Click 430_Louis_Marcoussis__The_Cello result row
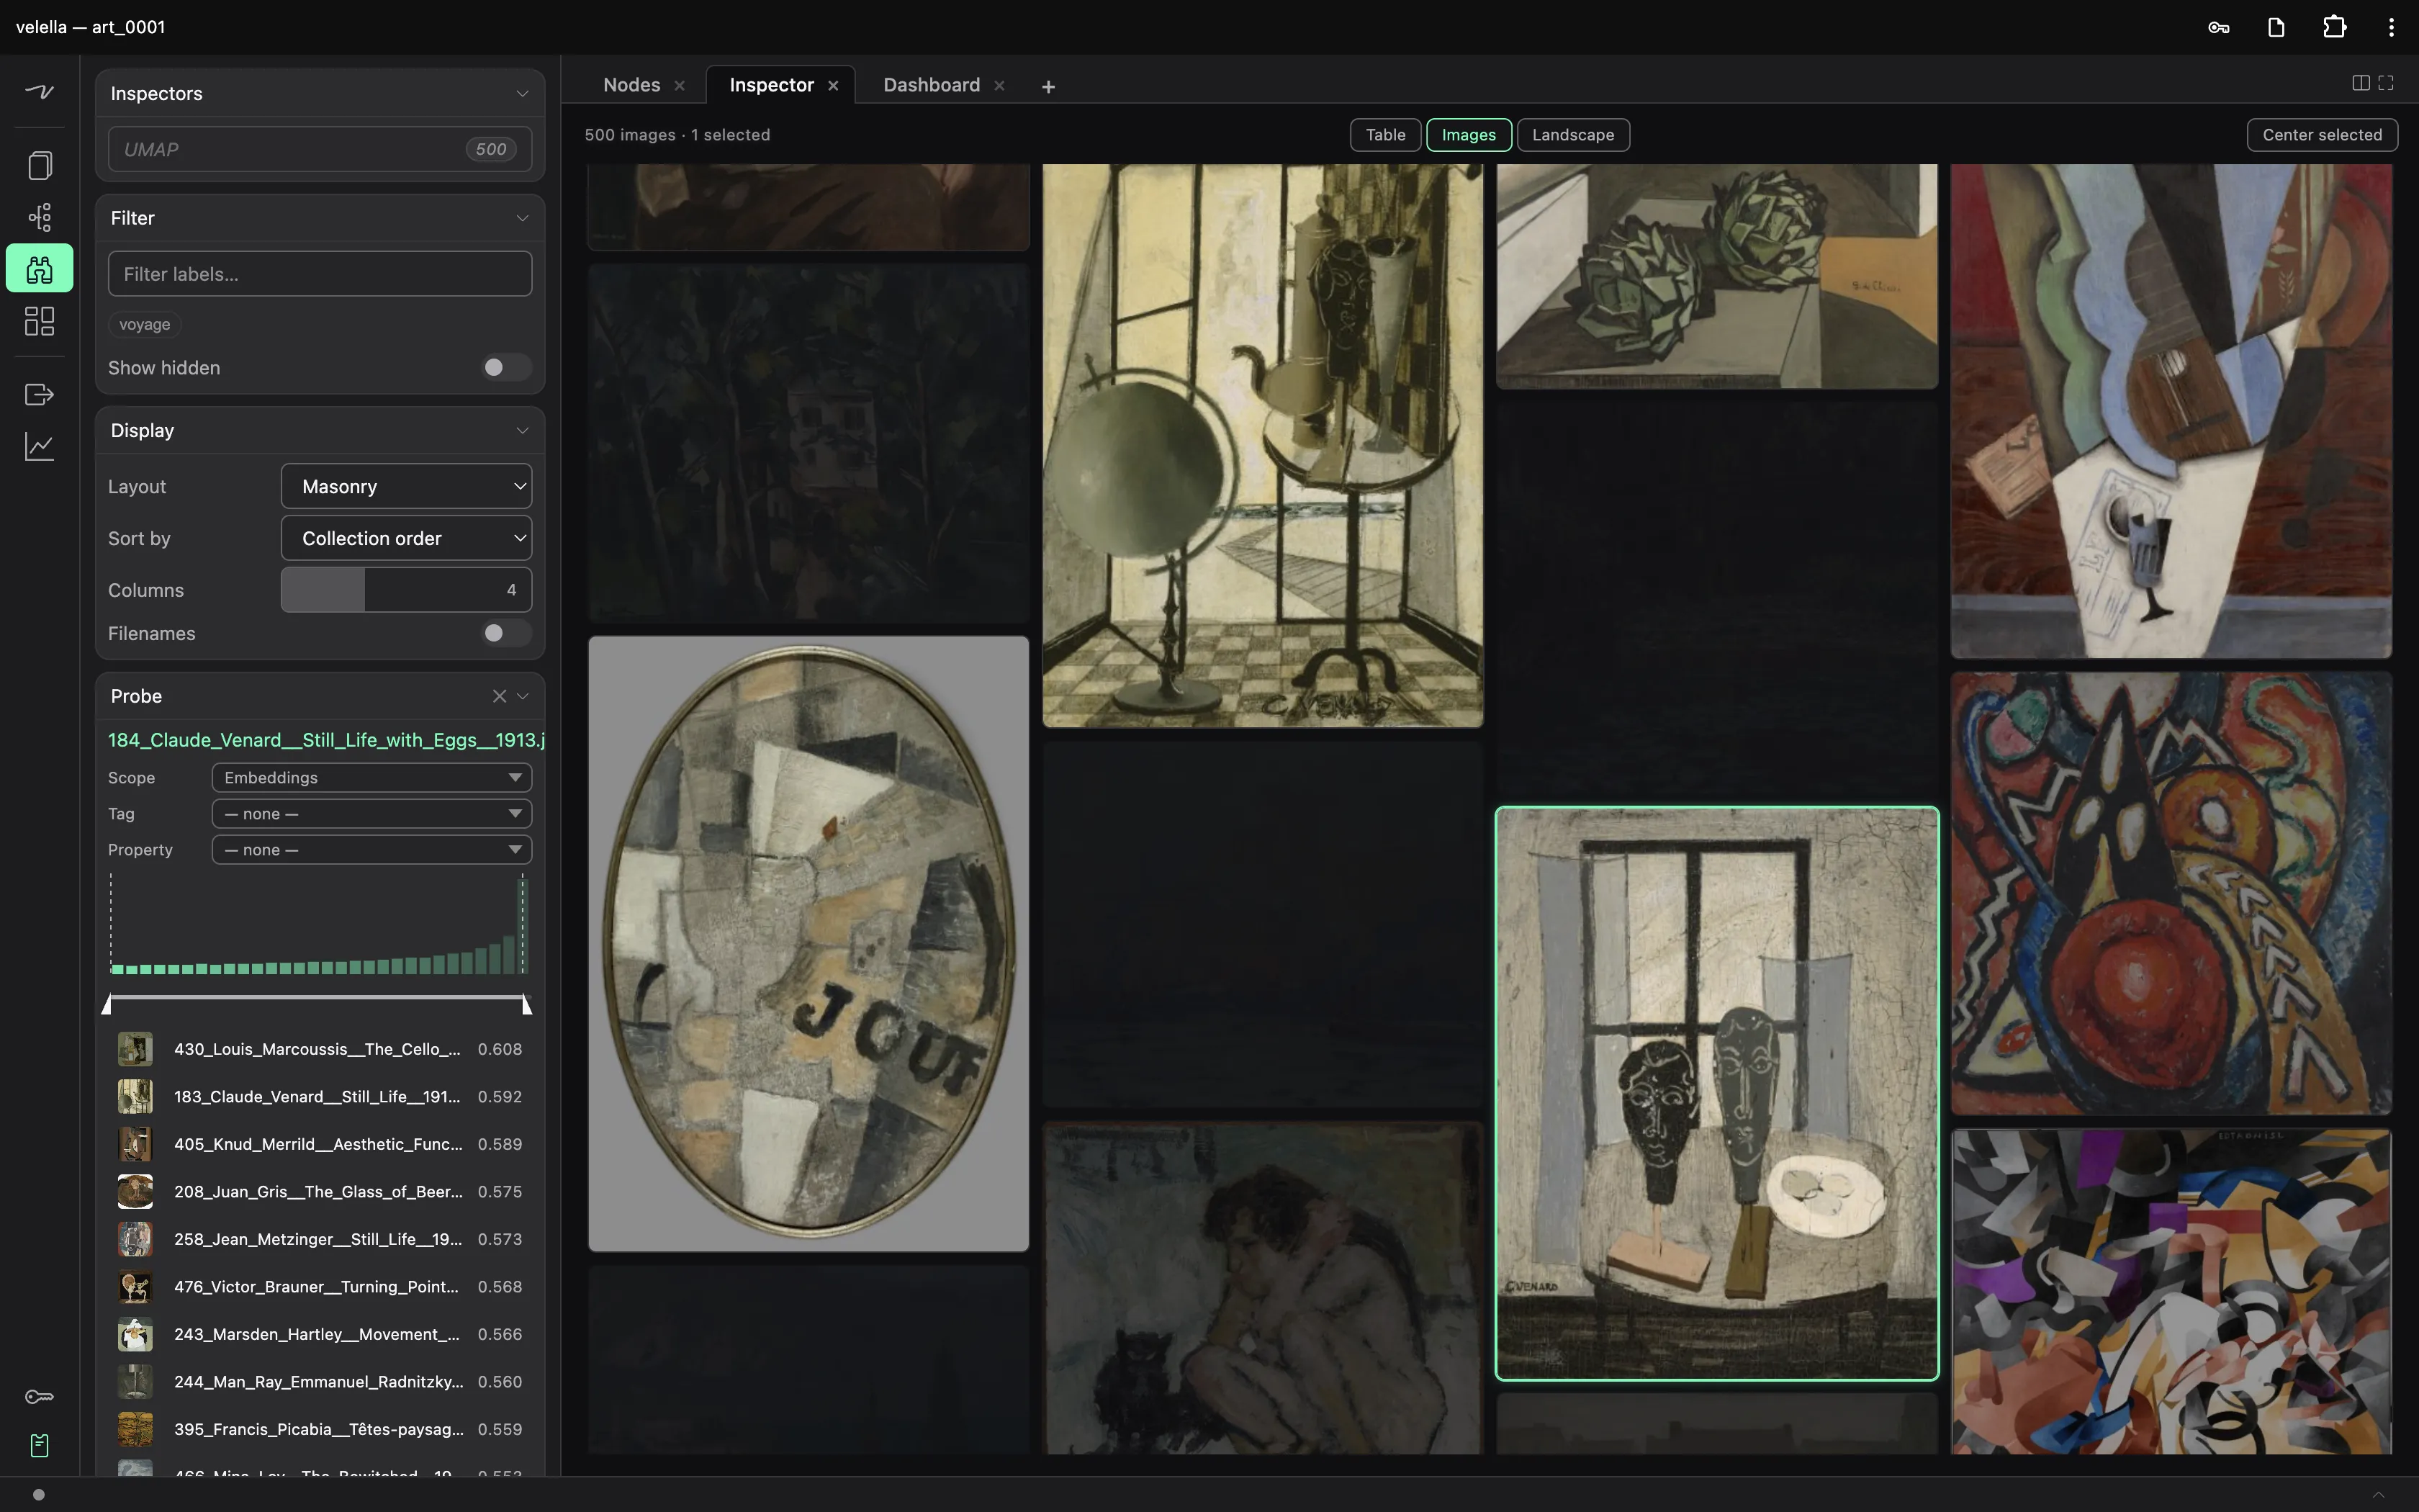Viewport: 2419px width, 1512px height. click(320, 1049)
